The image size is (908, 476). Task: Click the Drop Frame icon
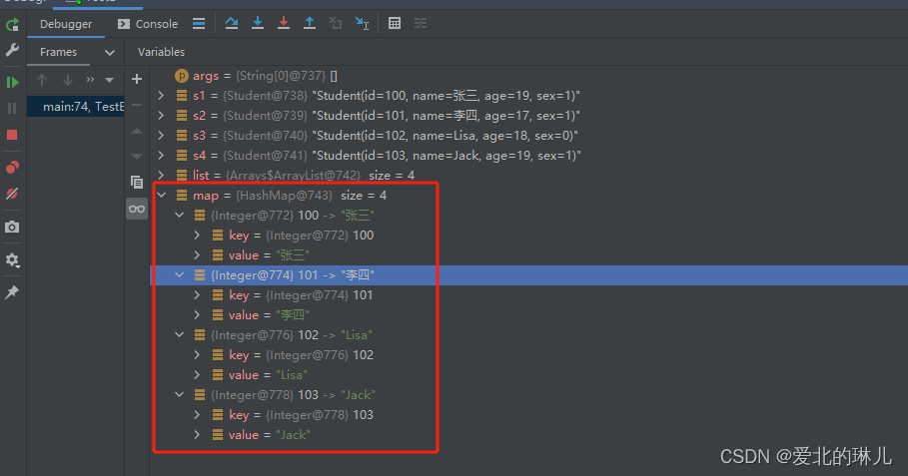pyautogui.click(x=336, y=23)
